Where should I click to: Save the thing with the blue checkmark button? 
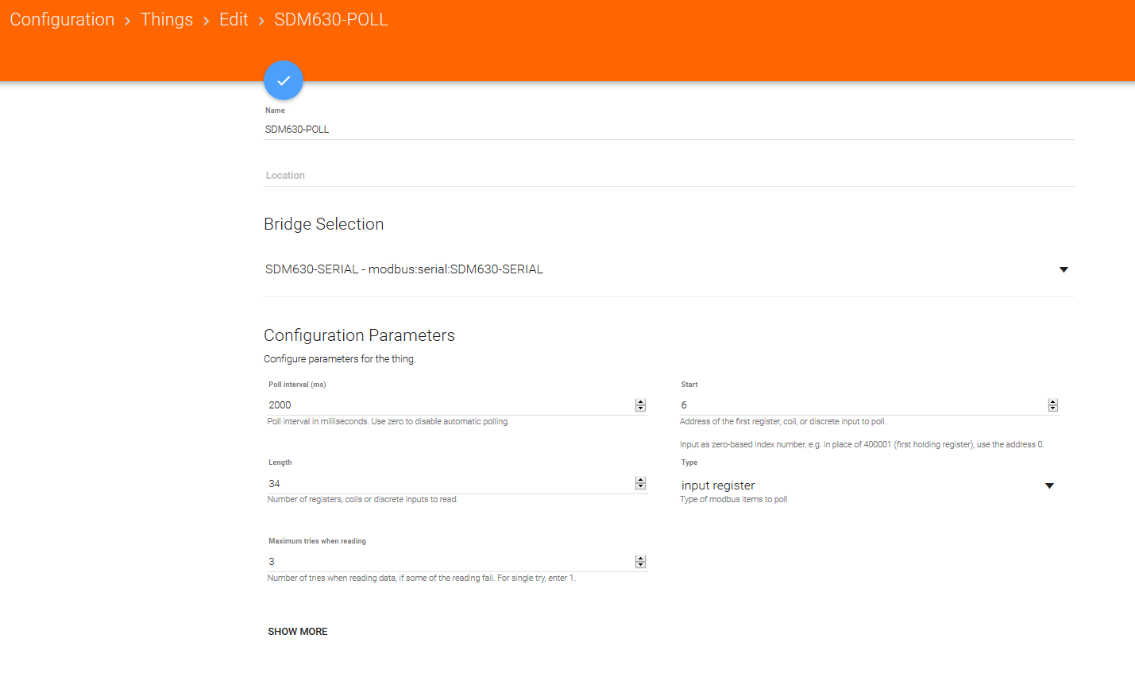tap(284, 80)
